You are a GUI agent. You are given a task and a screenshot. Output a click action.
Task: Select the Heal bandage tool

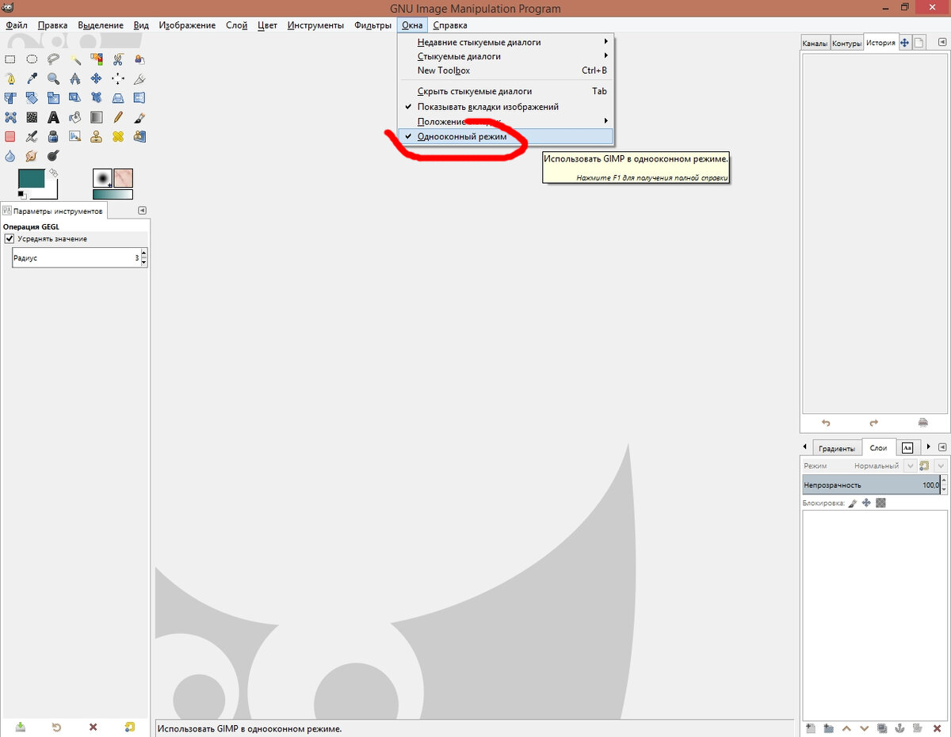click(x=117, y=136)
